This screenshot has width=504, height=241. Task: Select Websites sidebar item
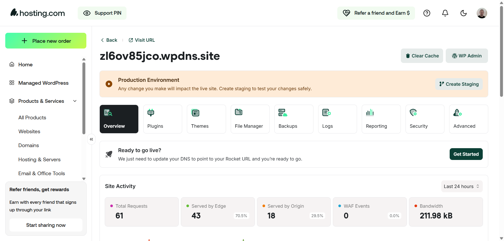coord(29,131)
